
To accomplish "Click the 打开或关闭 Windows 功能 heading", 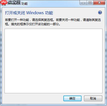I will pyautogui.click(x=29, y=13).
